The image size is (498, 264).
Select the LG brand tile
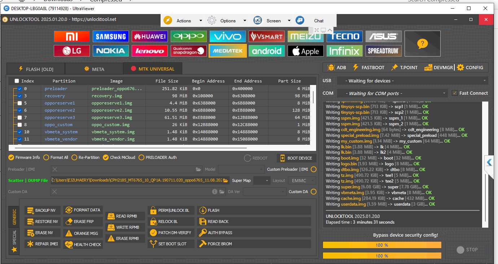71,51
